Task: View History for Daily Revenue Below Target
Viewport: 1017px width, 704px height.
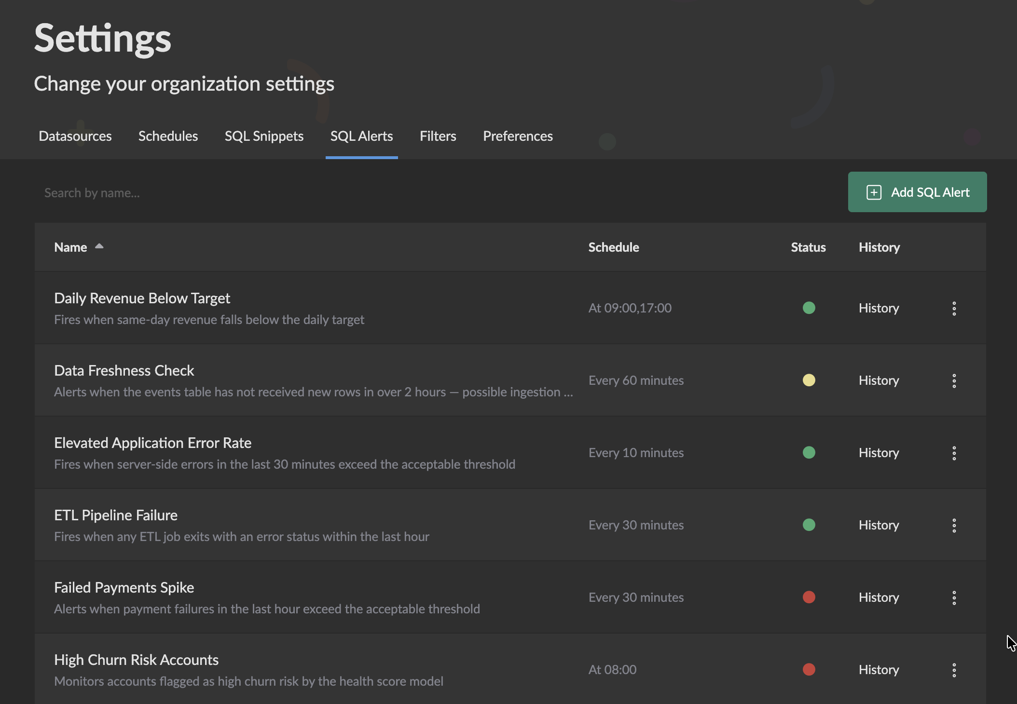Action: coord(879,308)
